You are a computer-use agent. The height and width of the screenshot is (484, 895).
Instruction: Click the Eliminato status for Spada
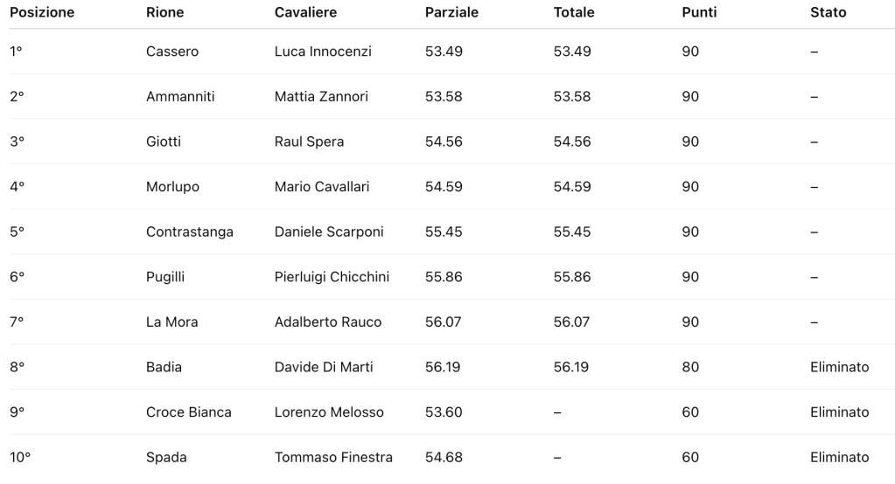(x=840, y=458)
